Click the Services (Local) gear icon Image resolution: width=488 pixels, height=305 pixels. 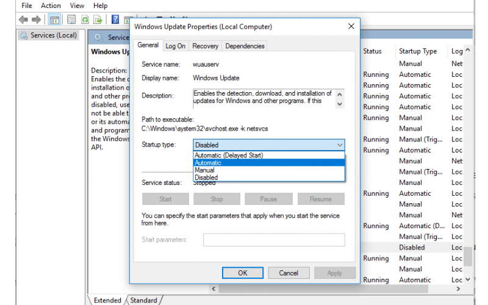coord(23,35)
